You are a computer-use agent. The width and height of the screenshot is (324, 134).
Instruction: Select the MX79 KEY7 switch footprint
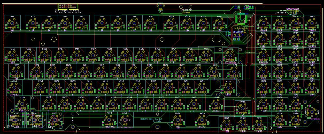click(x=263, y=72)
